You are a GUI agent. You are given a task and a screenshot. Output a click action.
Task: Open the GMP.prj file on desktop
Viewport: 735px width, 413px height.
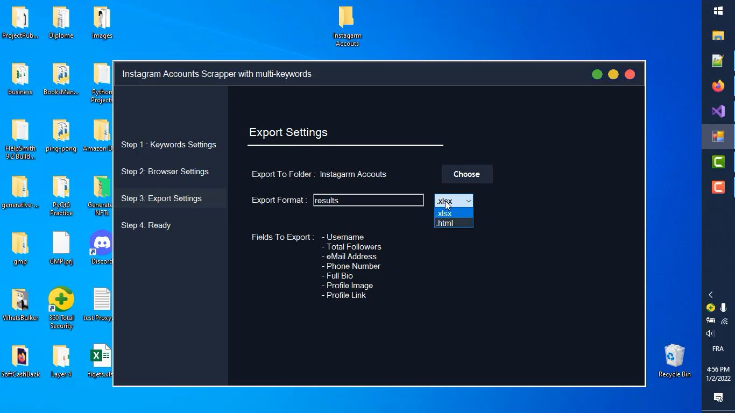[61, 248]
